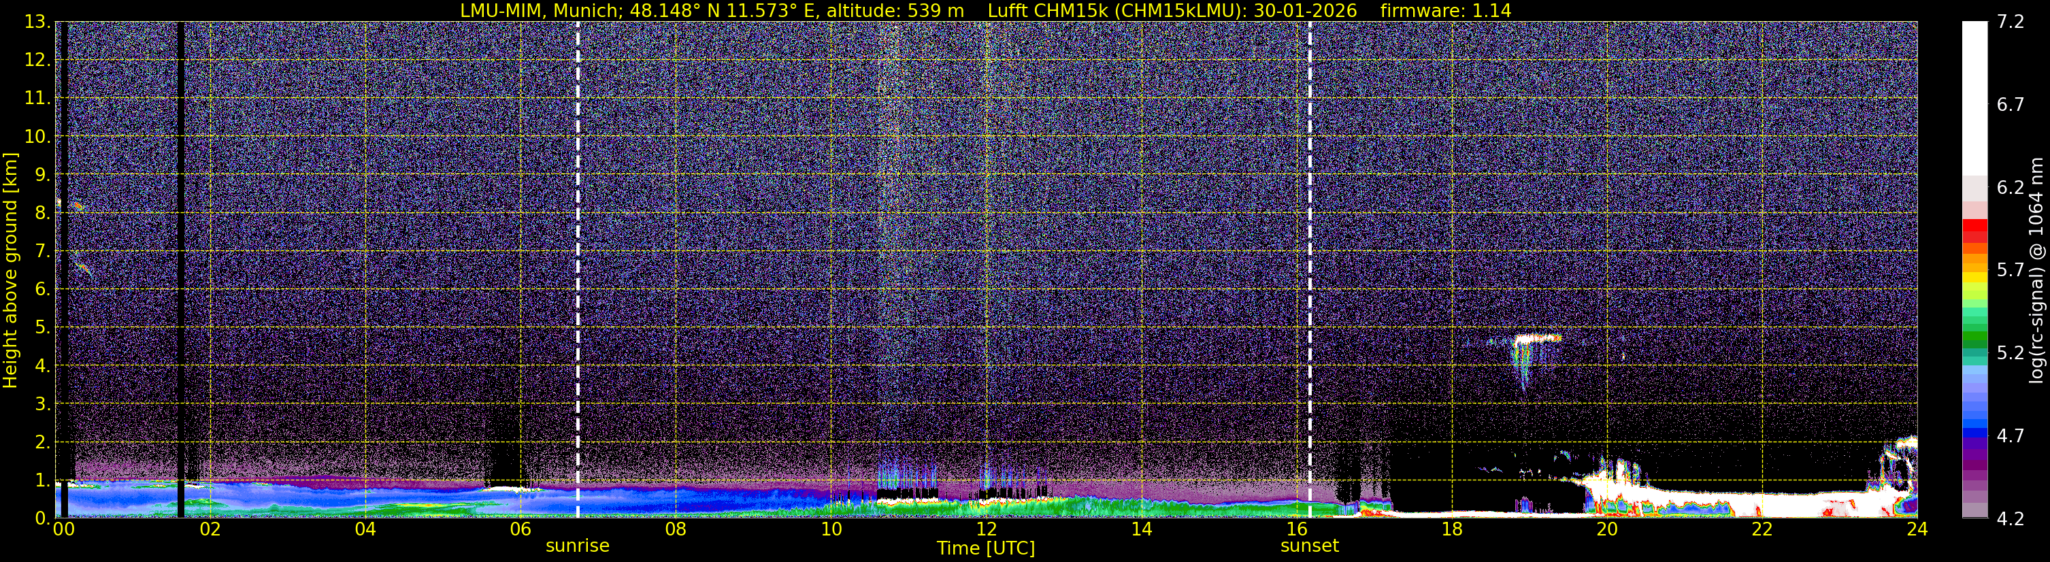This screenshot has height=562, width=2050.
Task: Click the colorbar tick value '6.2'
Action: (2011, 188)
